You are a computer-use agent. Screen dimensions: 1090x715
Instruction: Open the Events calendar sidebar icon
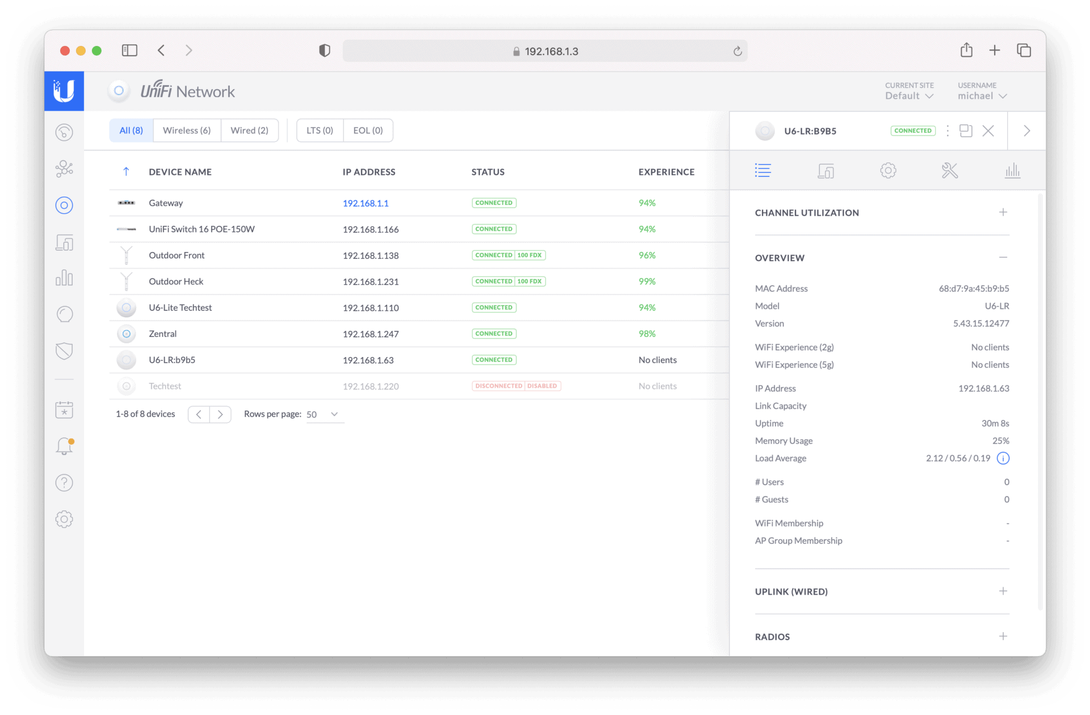coord(64,409)
